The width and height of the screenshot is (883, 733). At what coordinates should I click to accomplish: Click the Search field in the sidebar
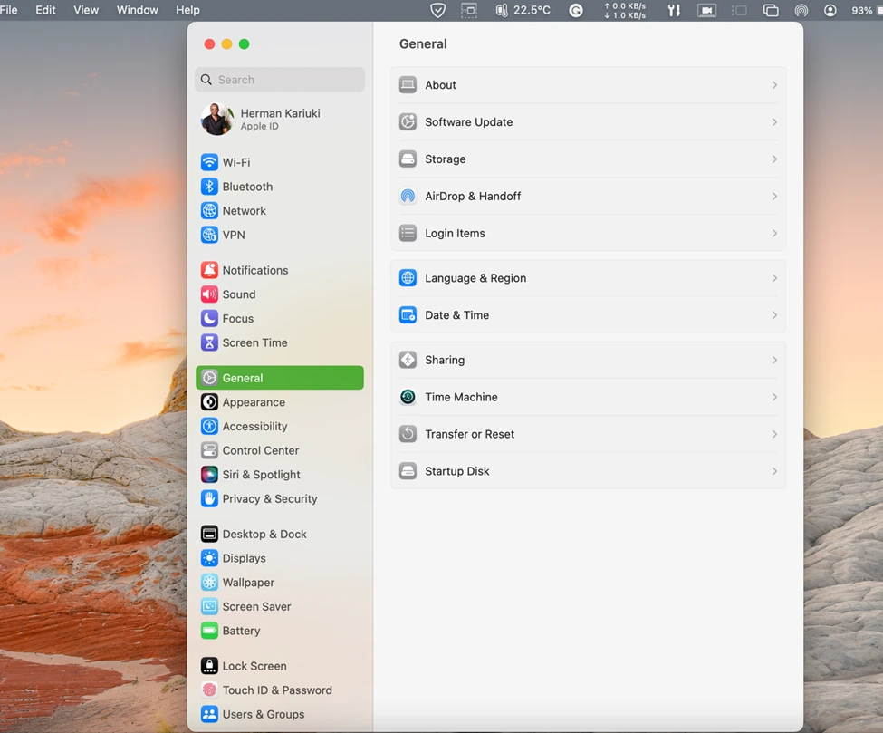[x=279, y=80]
